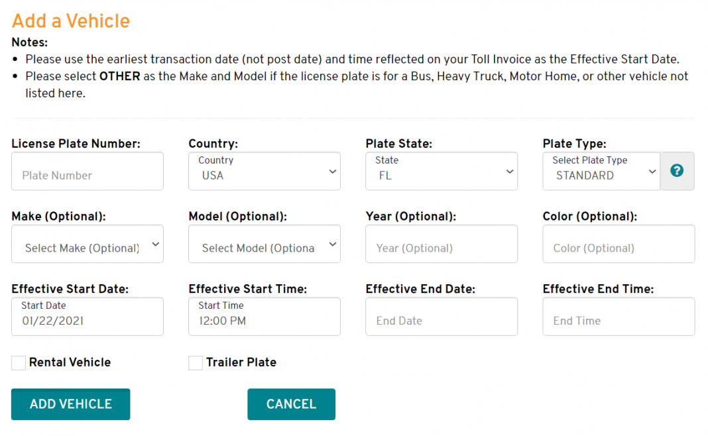Check the Trailer Plate checkbox
The image size is (708, 436).
tap(195, 362)
